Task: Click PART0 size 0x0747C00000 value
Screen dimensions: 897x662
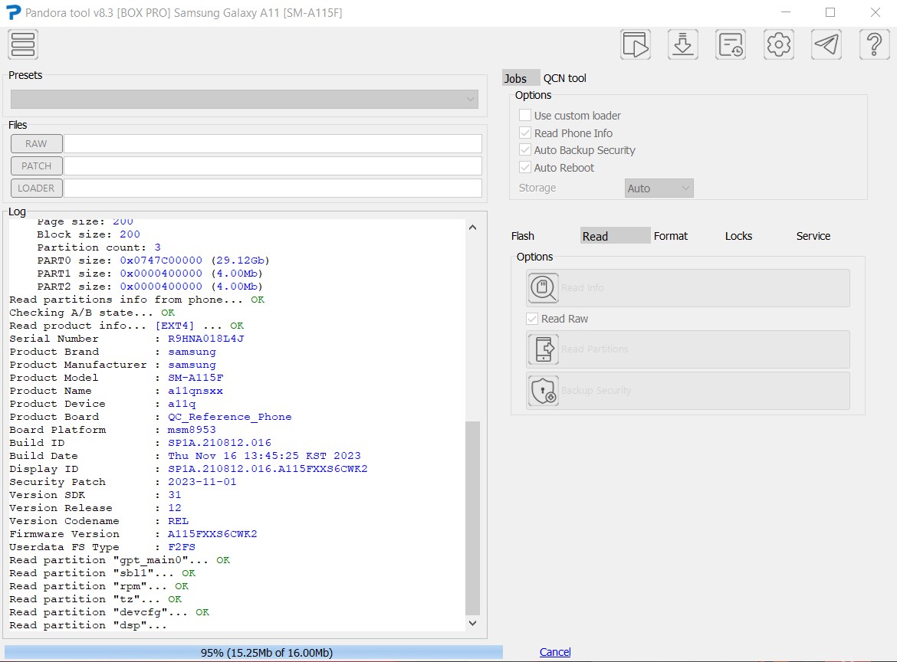Action: point(161,260)
